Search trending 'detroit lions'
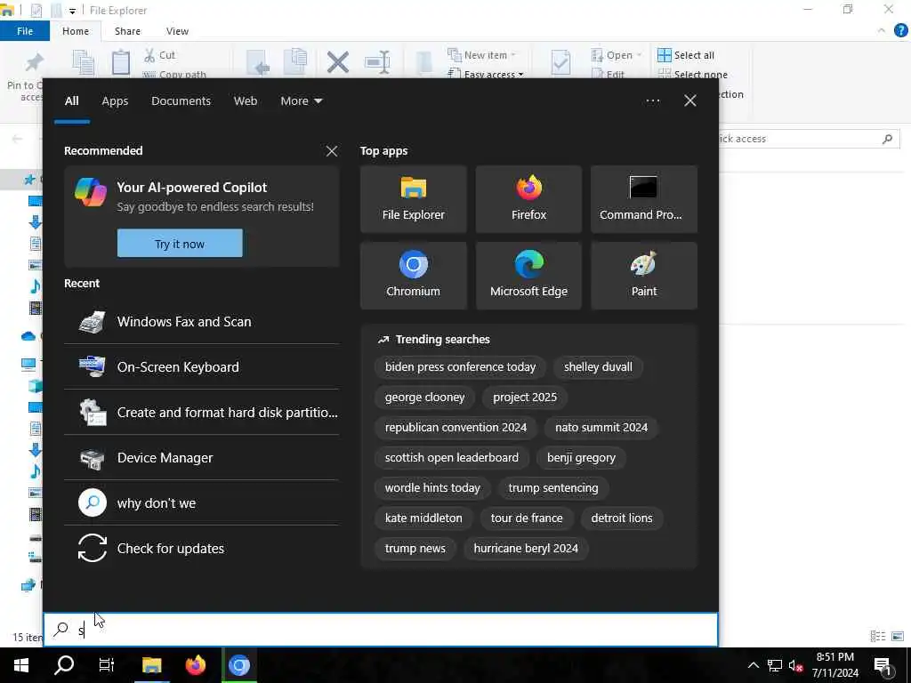This screenshot has width=911, height=683. (622, 518)
